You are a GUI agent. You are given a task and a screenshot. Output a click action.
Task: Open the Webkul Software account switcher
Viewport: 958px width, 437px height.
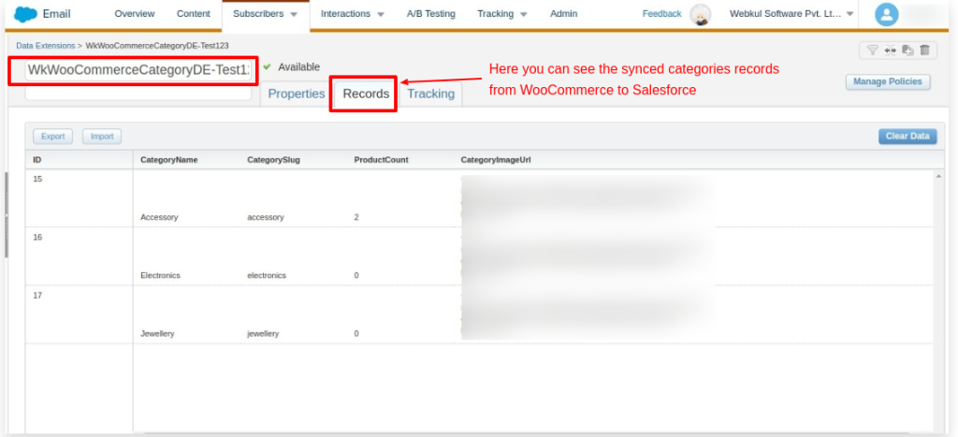(x=791, y=14)
